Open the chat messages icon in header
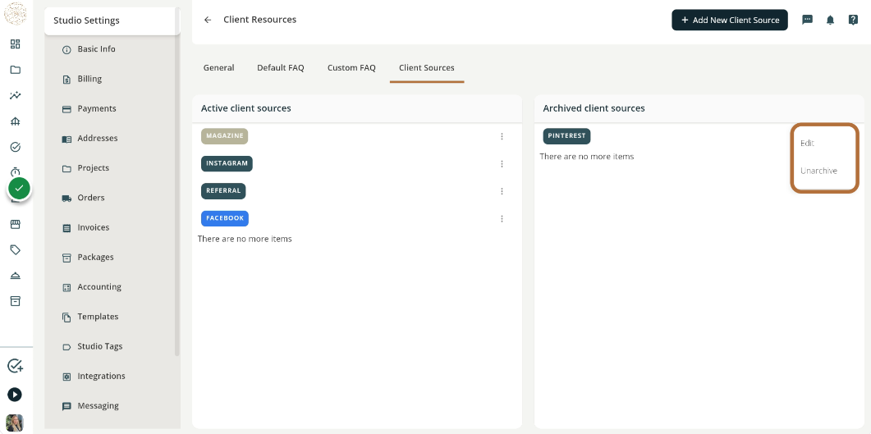Image resolution: width=871 pixels, height=434 pixels. [x=808, y=20]
